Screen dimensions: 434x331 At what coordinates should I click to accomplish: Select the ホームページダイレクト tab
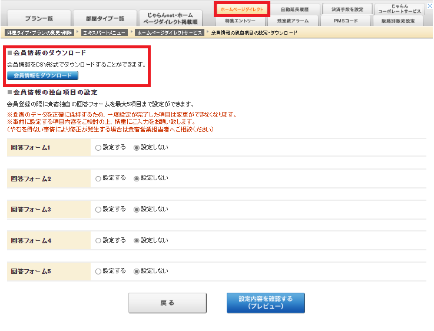[x=241, y=9]
